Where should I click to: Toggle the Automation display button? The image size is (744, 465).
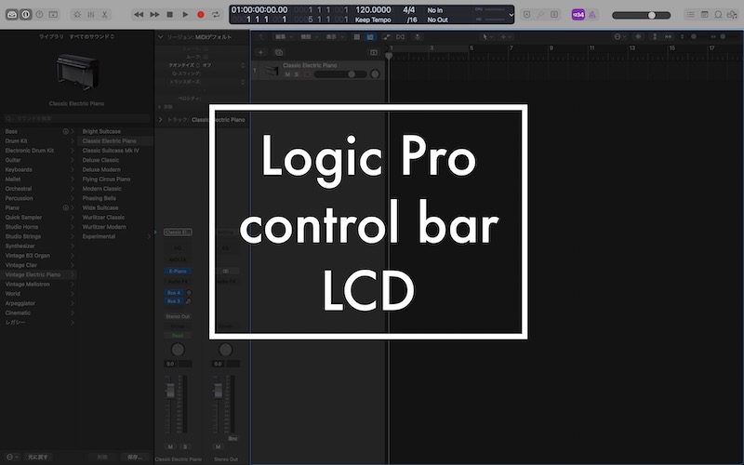387,36
